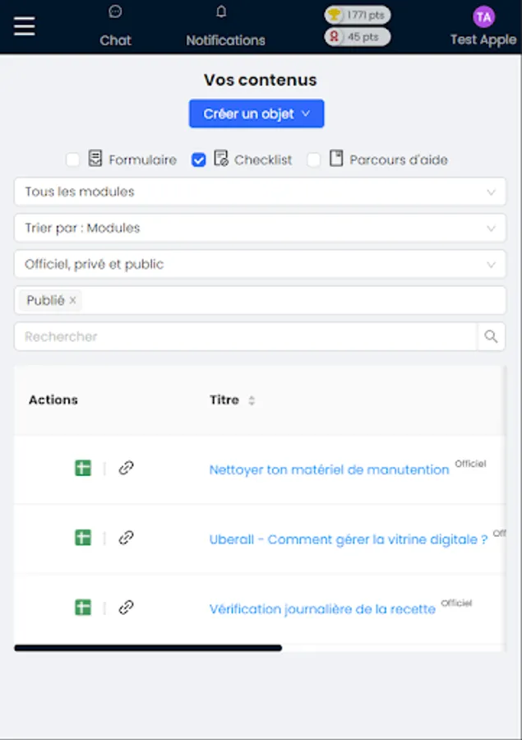Open the Officiel, privé et public dropdown

[260, 264]
